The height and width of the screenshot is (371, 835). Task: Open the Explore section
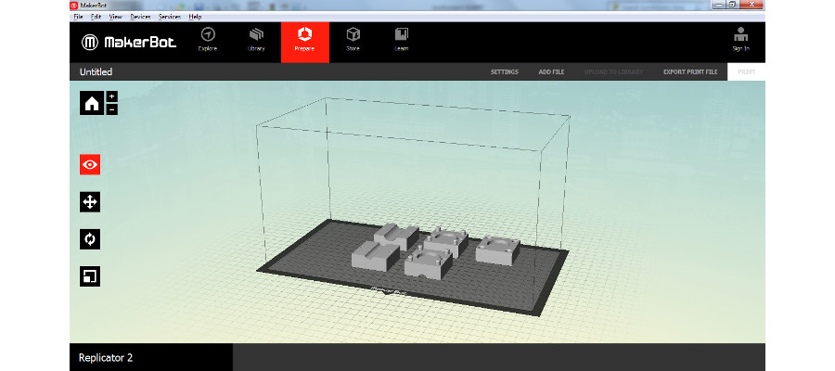208,39
